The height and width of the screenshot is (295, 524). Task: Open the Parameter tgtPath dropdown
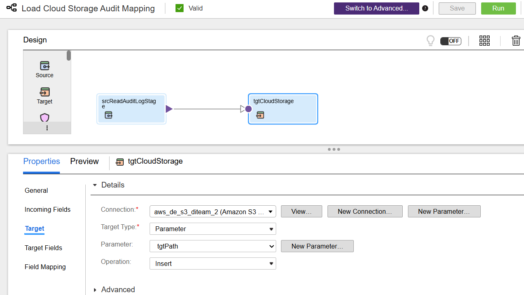(213, 246)
